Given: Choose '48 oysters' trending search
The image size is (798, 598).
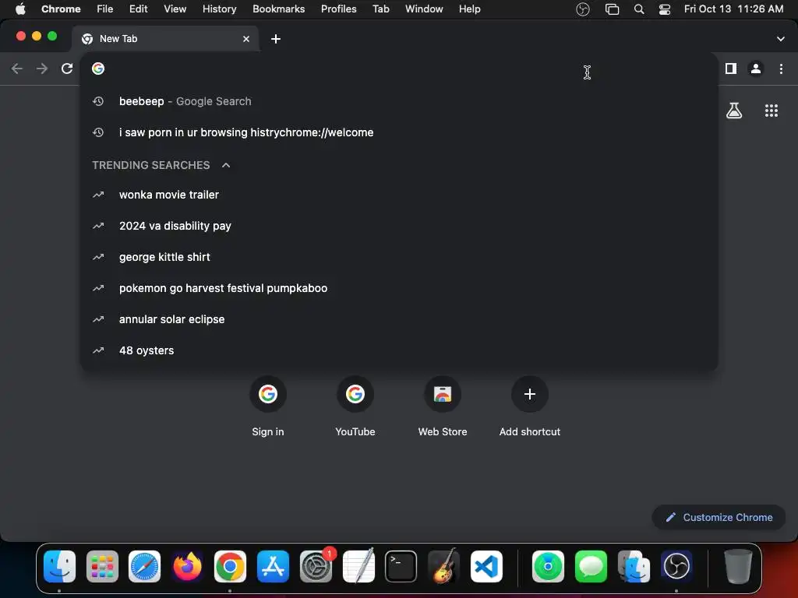Looking at the screenshot, I should tap(399, 350).
